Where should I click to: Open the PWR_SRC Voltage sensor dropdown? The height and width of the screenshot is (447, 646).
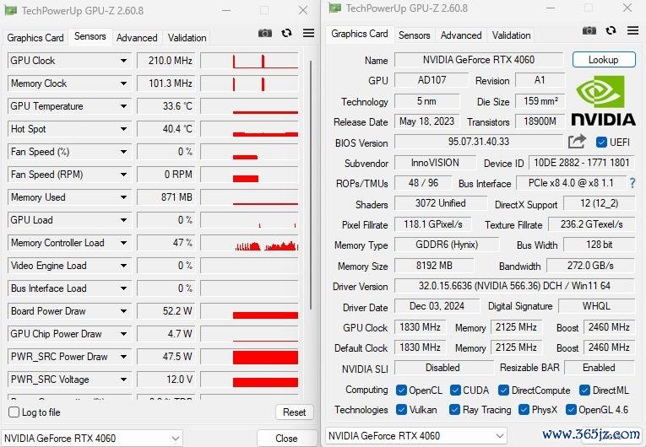click(x=123, y=379)
